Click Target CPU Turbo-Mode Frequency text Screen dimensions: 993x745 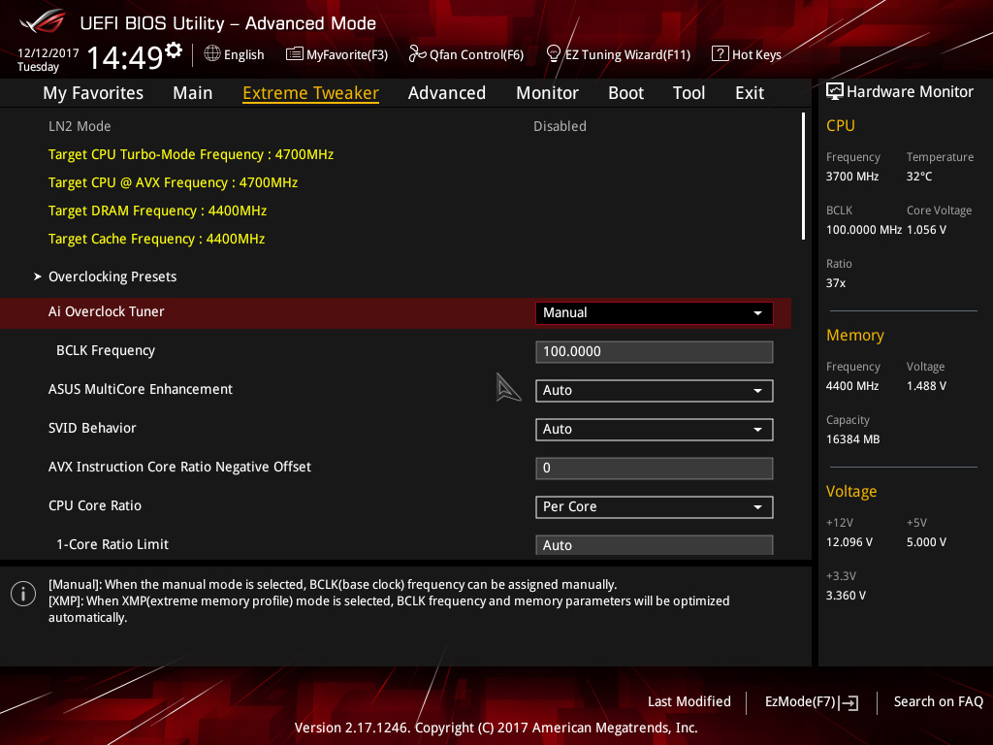tap(191, 154)
